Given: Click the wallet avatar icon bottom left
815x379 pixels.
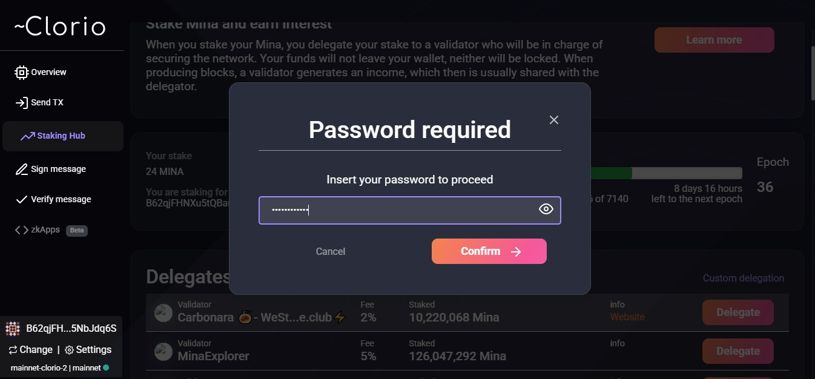Looking at the screenshot, I should click(13, 328).
